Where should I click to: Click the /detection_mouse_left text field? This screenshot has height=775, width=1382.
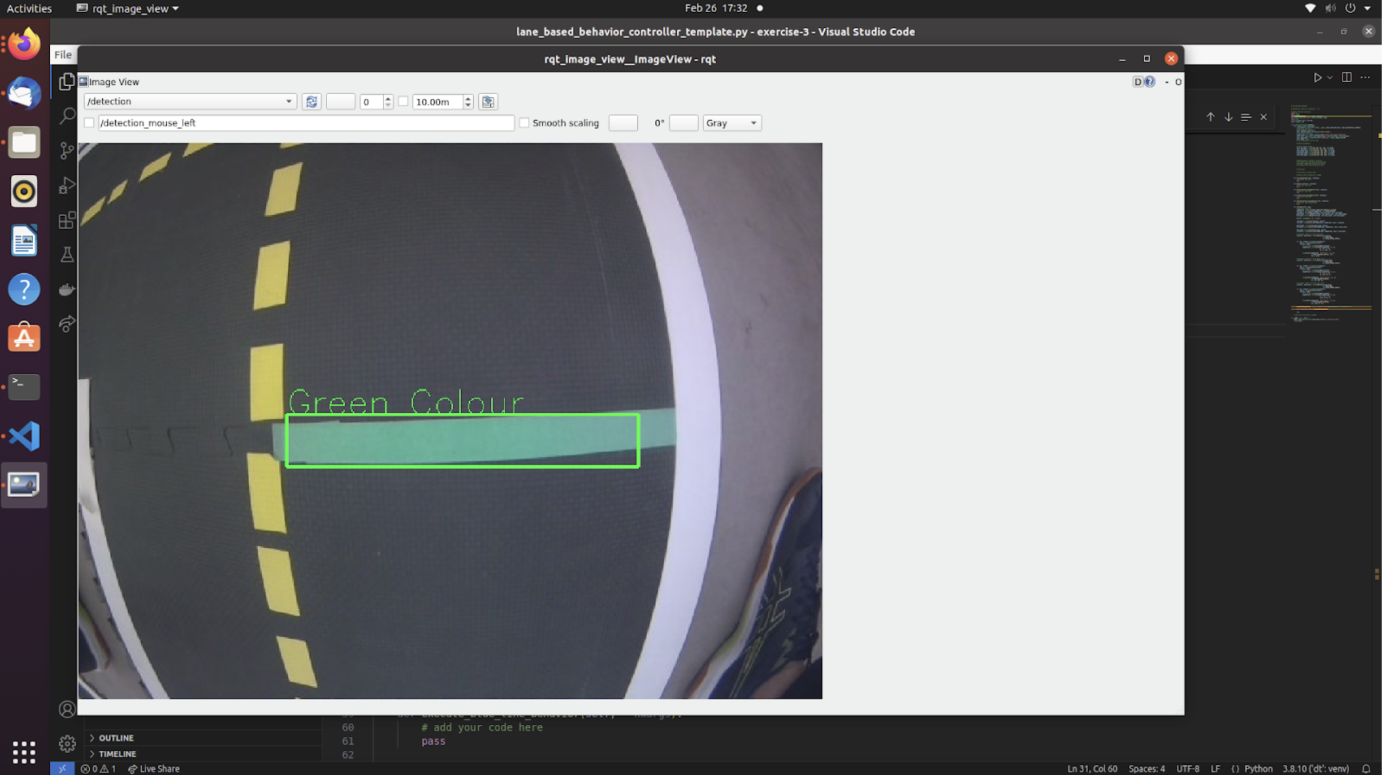pos(306,123)
